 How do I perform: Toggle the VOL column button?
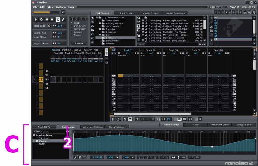179,119
